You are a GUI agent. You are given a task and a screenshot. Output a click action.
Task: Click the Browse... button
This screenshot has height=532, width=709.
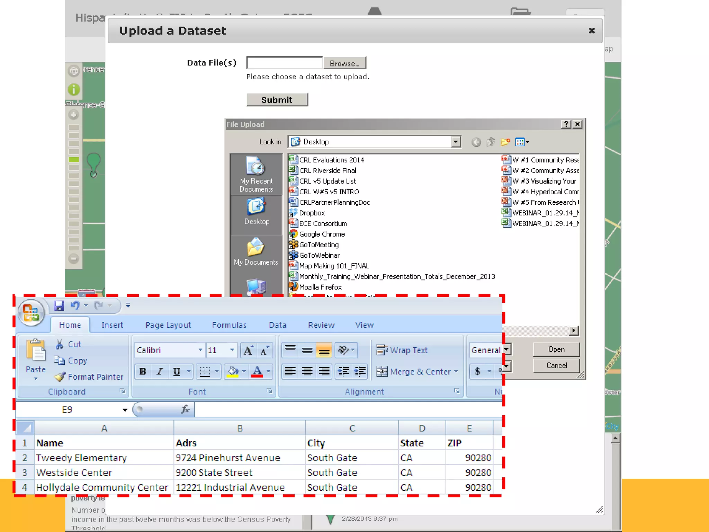coord(344,63)
